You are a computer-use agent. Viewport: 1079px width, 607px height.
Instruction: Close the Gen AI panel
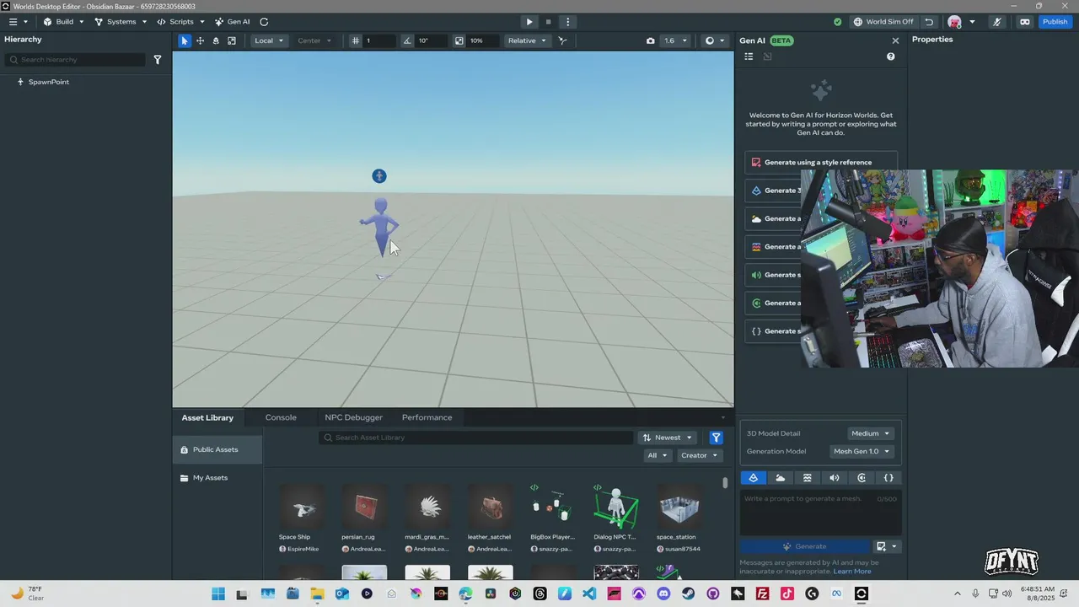(895, 40)
